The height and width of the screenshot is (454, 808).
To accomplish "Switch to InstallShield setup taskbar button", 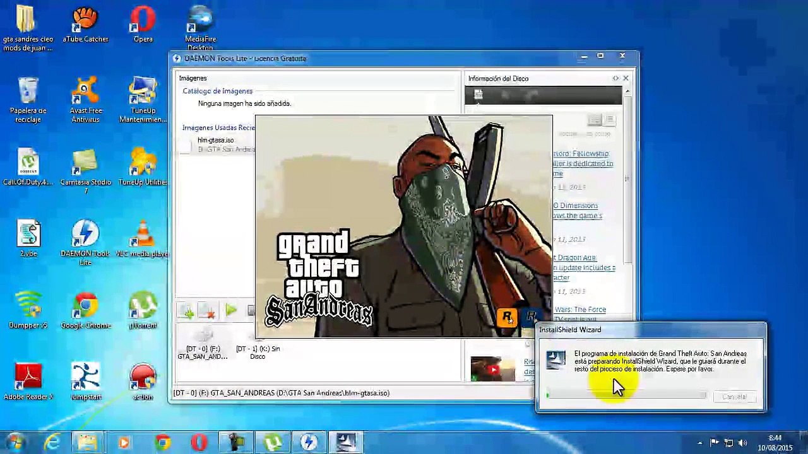I will coord(346,443).
